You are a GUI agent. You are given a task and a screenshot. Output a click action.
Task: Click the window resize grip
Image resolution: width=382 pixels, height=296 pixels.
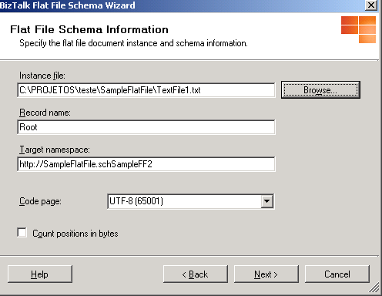coord(374,288)
